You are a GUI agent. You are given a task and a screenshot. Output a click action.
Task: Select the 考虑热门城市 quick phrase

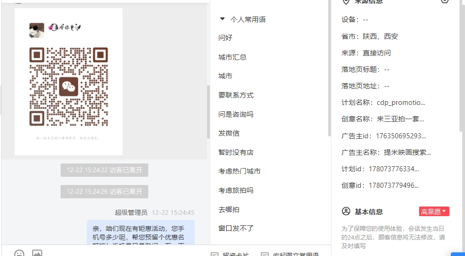click(240, 171)
